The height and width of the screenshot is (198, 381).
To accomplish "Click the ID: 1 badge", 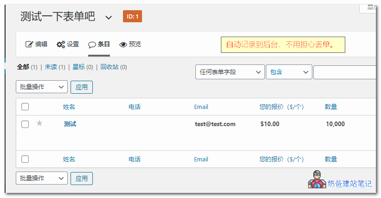I will [x=132, y=16].
